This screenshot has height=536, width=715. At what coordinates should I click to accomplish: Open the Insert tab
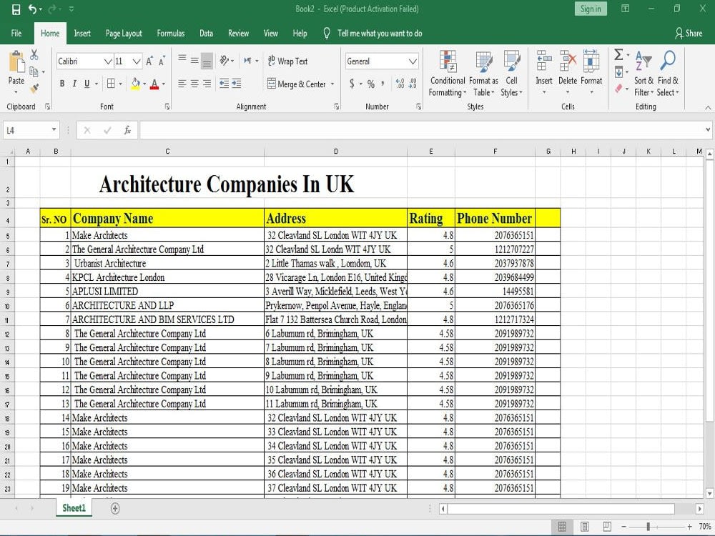point(82,34)
